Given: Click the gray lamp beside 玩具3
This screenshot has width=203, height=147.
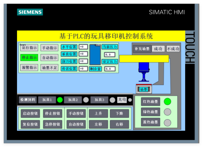Looking at the screenshot, I should coord(112,100).
